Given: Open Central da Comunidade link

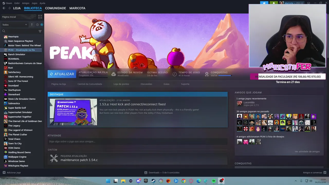Looking at the screenshot, I should (90, 84).
